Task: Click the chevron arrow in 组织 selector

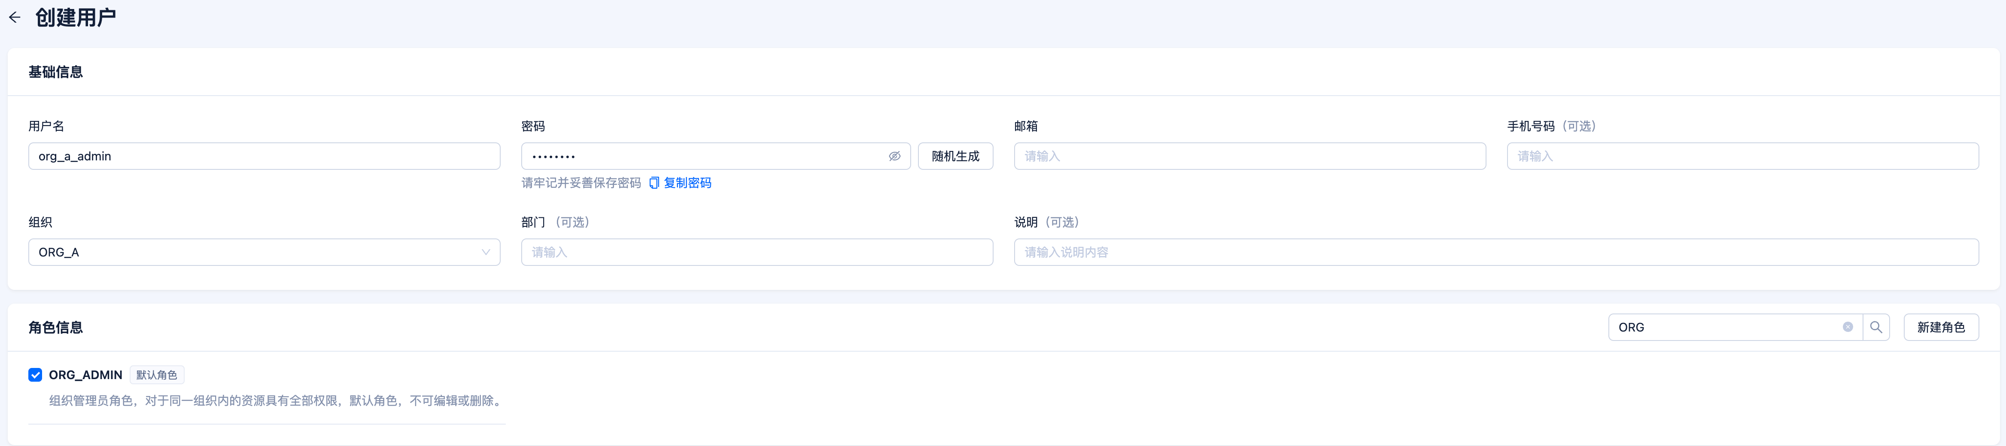Action: (x=485, y=252)
